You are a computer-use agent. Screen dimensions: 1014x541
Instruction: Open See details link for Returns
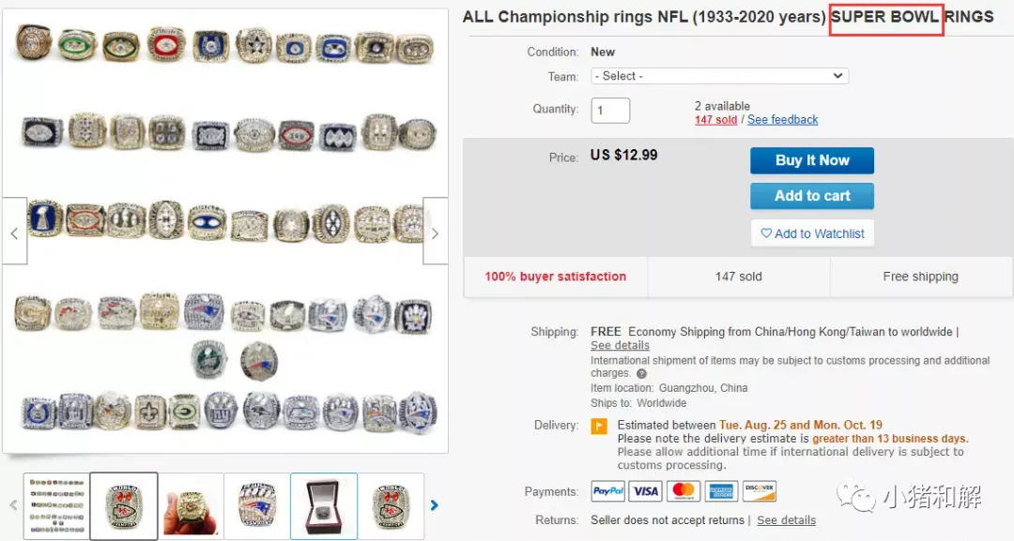pyautogui.click(x=786, y=520)
